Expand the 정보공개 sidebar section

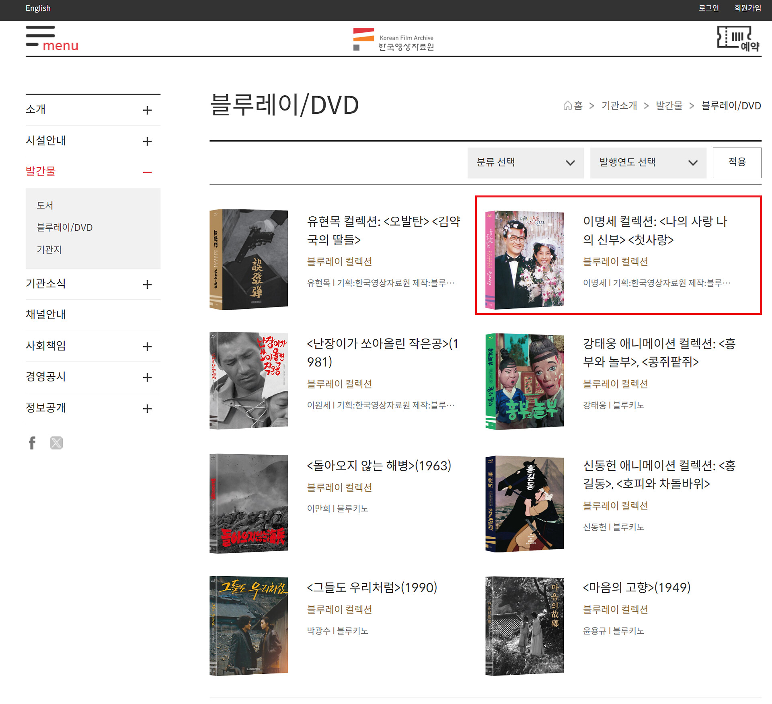click(x=147, y=408)
